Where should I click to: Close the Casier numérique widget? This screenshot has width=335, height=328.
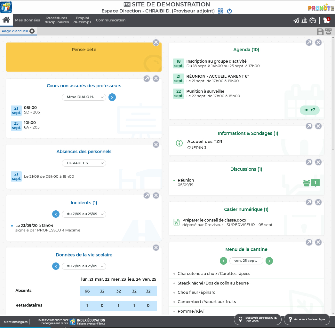point(318,202)
